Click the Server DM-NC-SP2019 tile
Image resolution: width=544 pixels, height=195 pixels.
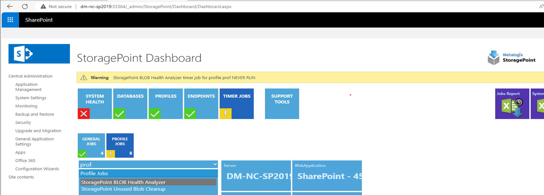point(256,176)
